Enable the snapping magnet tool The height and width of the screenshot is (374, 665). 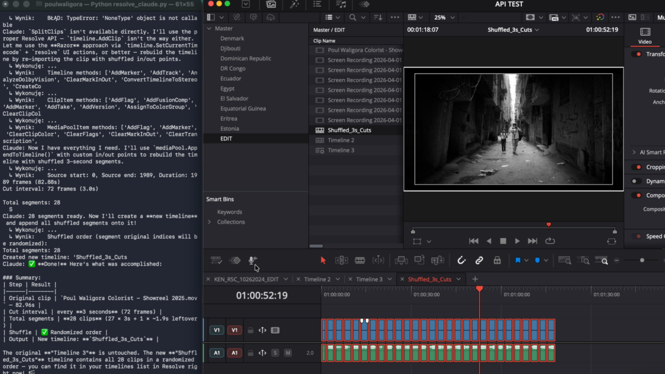click(461, 260)
